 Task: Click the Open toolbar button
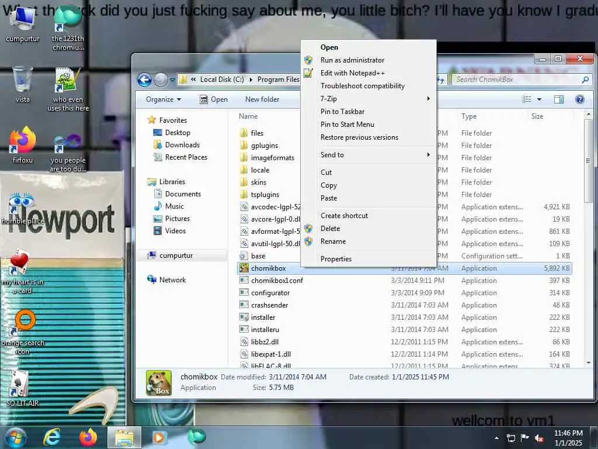(214, 99)
